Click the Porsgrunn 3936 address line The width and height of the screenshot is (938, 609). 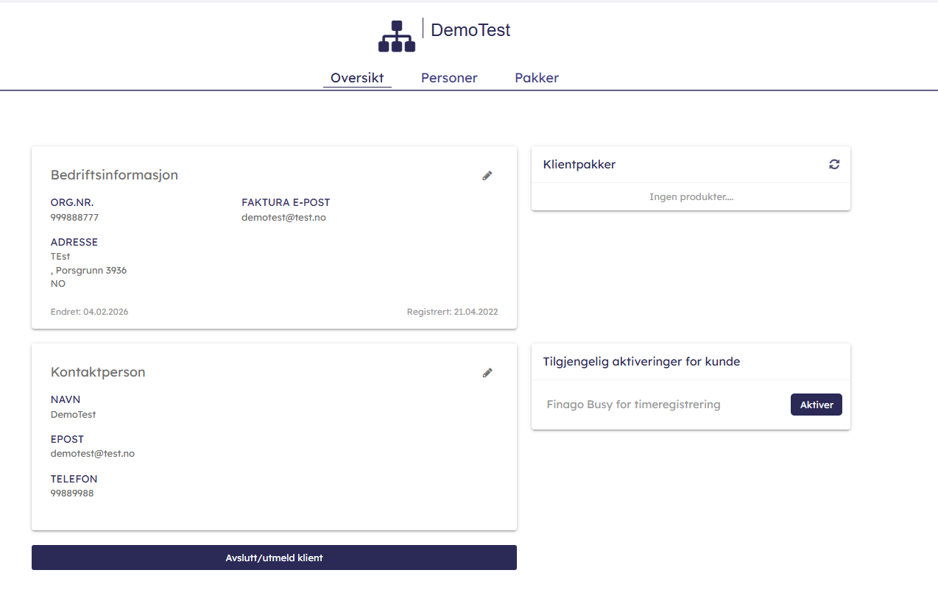[91, 270]
